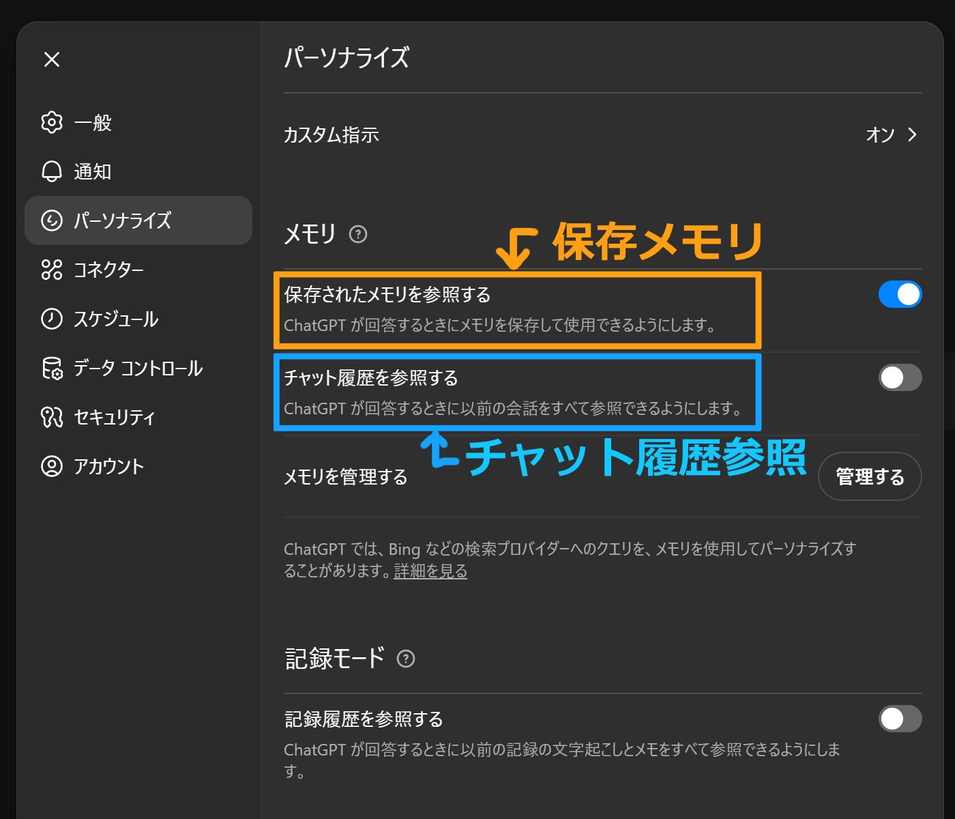Close the settings dialog with the X
This screenshot has width=955, height=819.
(50, 60)
